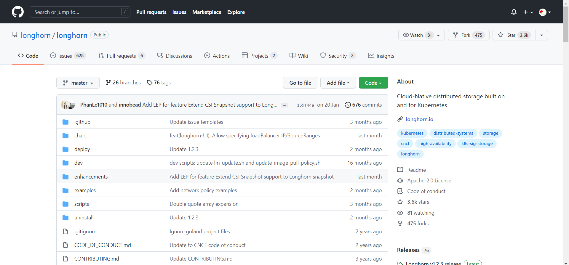Open Issues in the top navigation bar
The height and width of the screenshot is (265, 569).
pos(179,12)
